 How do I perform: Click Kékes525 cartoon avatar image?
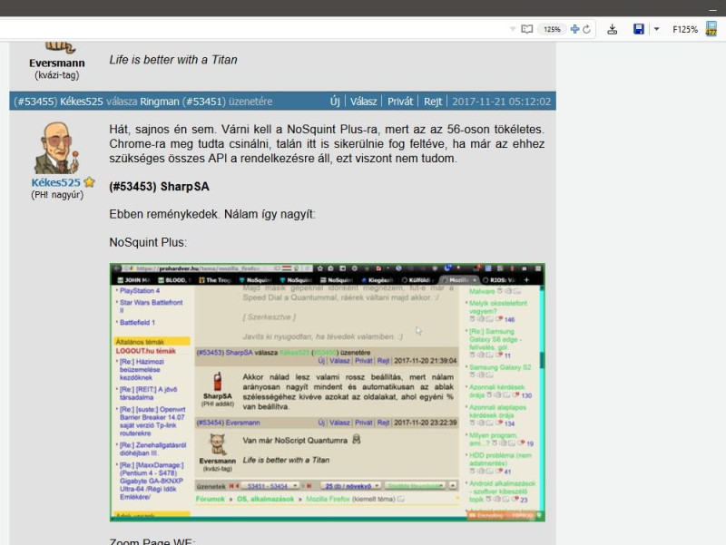pos(56,148)
